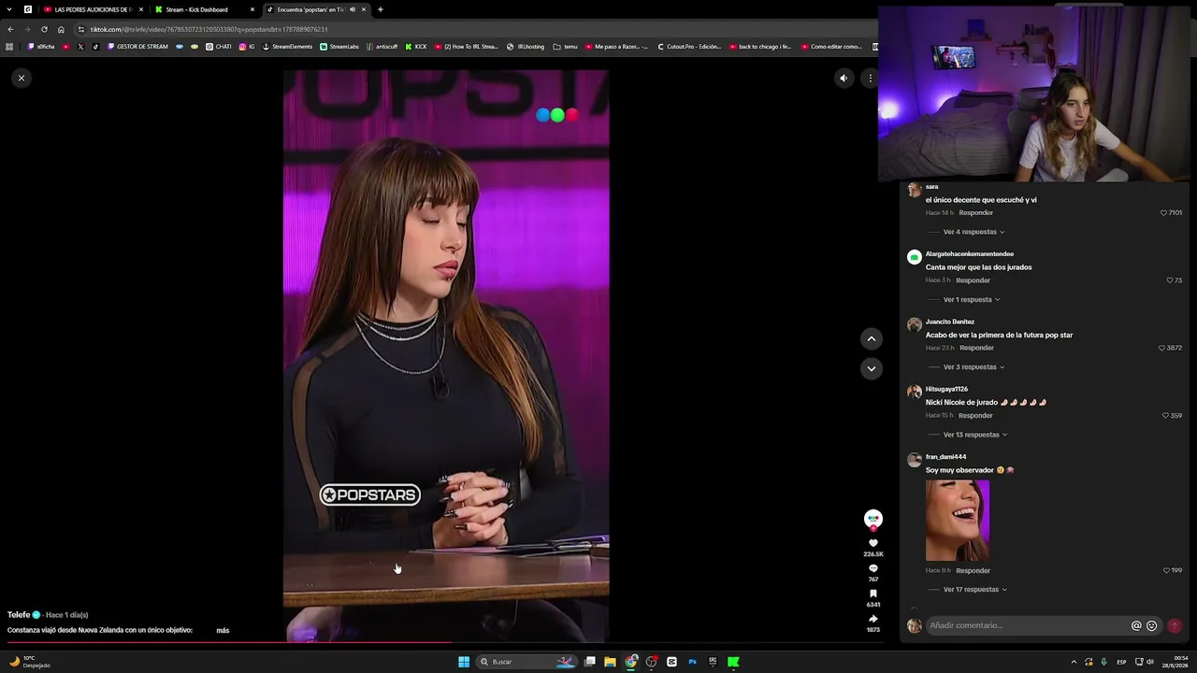Reload the page with the refresh icon
Image resolution: width=1197 pixels, height=673 pixels.
(44, 29)
